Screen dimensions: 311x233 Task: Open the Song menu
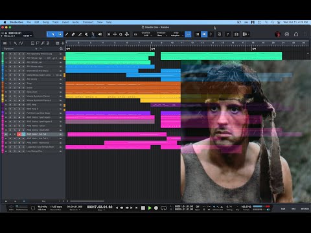pyautogui.click(x=45, y=22)
